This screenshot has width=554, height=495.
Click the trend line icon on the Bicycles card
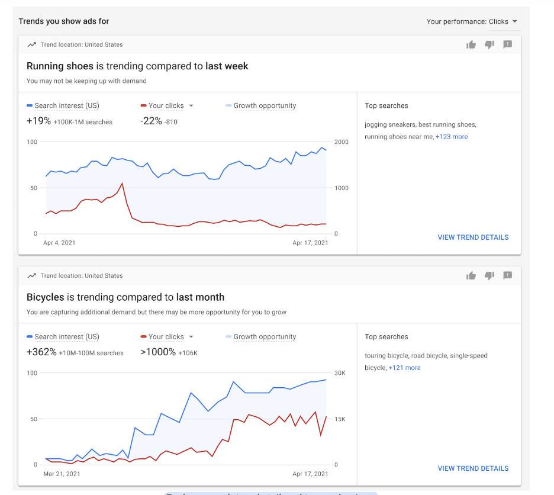click(31, 275)
